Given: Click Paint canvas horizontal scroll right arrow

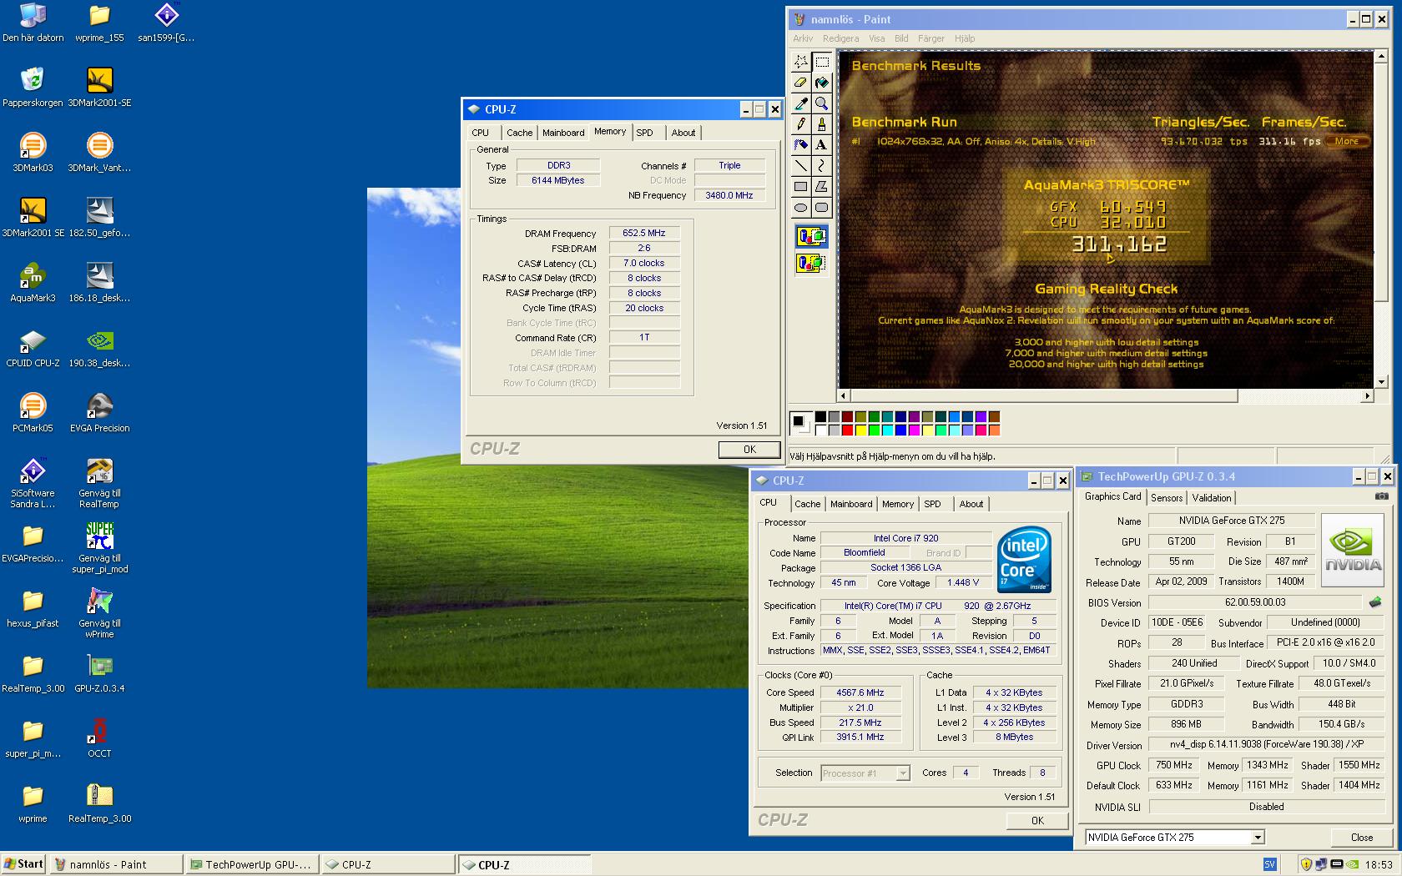Looking at the screenshot, I should (1367, 395).
